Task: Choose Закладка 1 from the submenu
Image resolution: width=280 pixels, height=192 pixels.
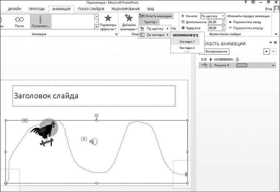Action: [x=187, y=42]
